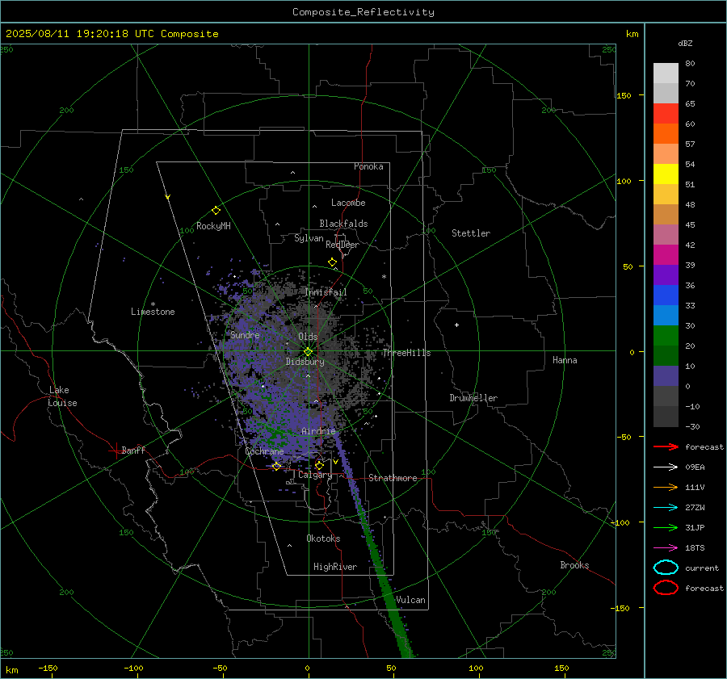The image size is (727, 679).
Task: Click the HighRiver label
Action: tap(335, 567)
